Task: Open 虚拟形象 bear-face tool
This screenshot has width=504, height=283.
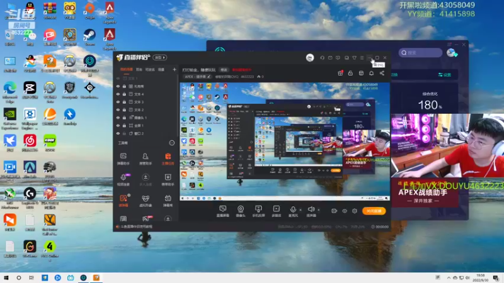Action: 146,201
